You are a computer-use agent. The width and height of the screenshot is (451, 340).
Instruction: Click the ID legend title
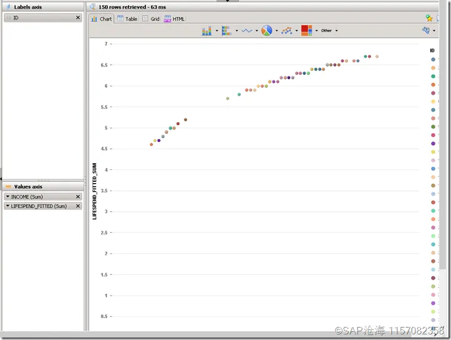[x=432, y=50]
